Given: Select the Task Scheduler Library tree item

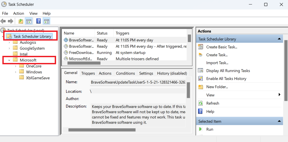Looking at the screenshot, I should pyautogui.click(x=29, y=36).
